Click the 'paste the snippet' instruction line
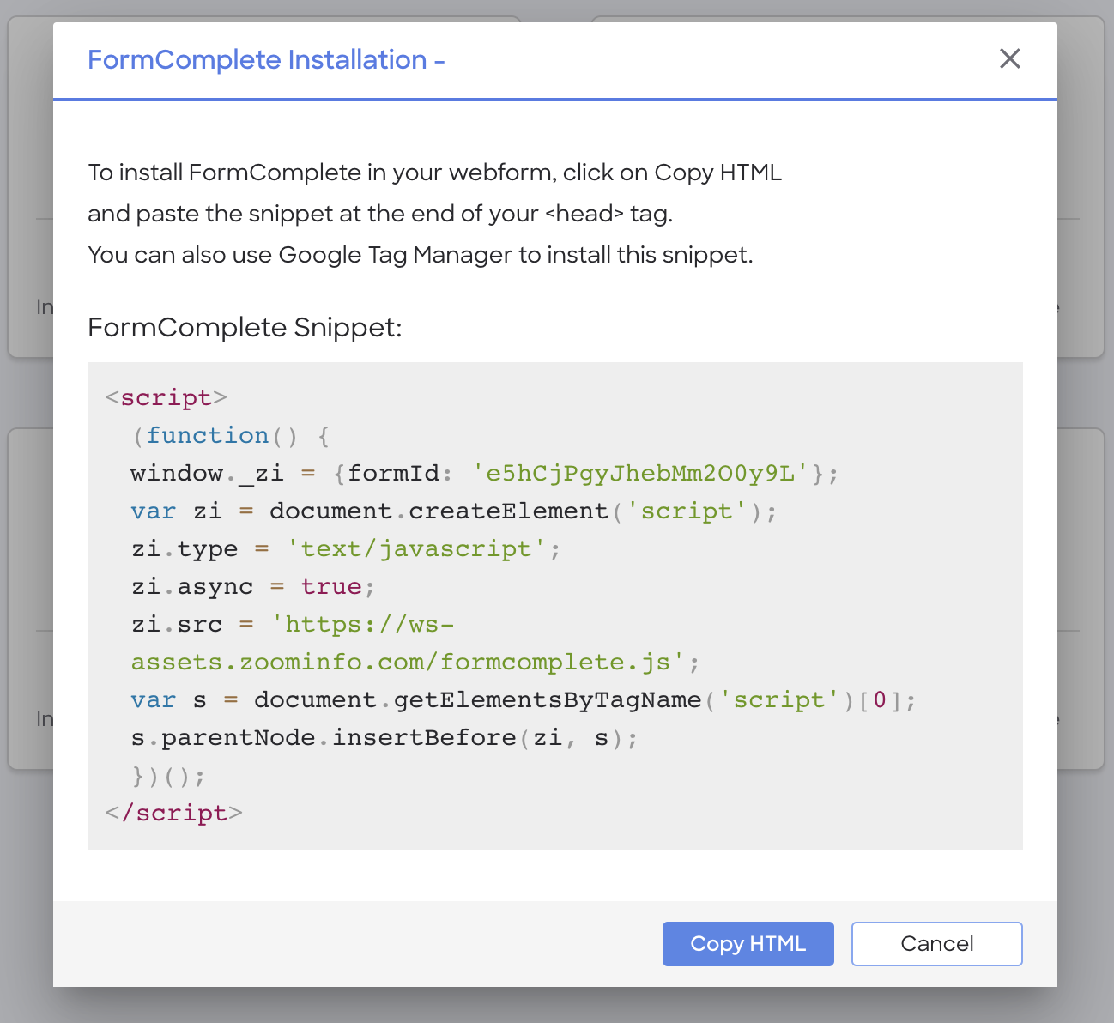The width and height of the screenshot is (1114, 1023). (x=380, y=214)
